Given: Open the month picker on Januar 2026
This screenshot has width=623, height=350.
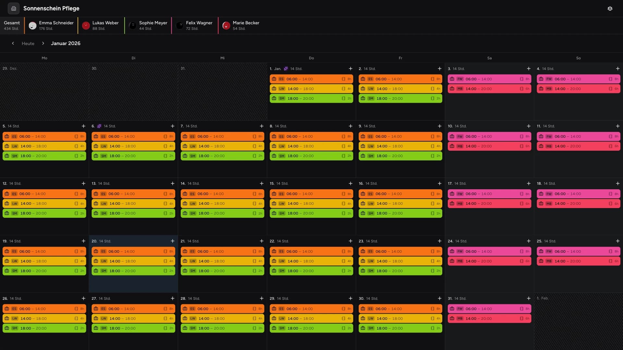Looking at the screenshot, I should click(x=65, y=43).
